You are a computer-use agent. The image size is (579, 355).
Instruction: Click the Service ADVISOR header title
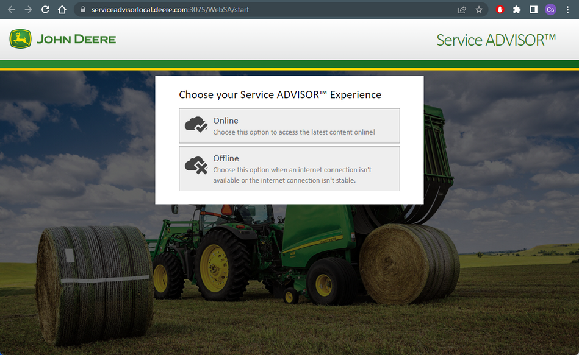click(x=495, y=40)
